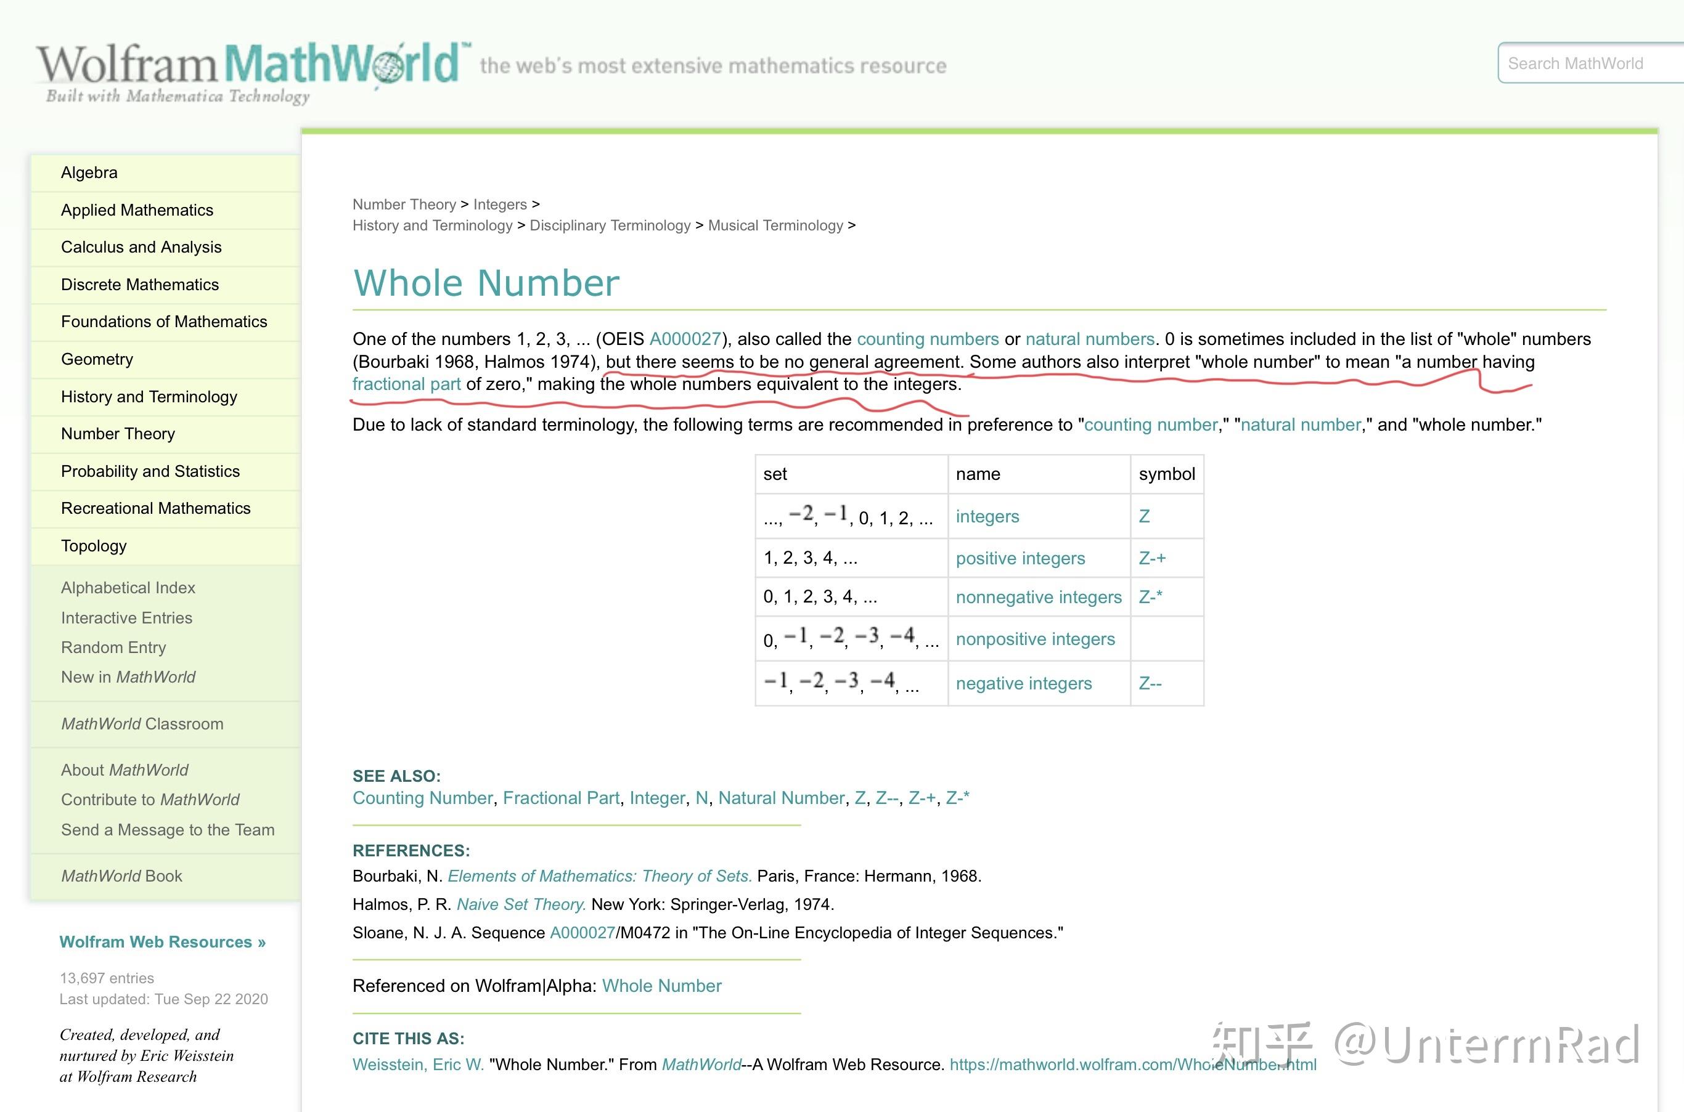
Task: Click the quoted "counting number" link
Action: 1151,425
